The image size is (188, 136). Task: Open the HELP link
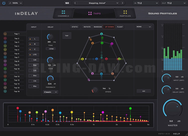pos(176,134)
